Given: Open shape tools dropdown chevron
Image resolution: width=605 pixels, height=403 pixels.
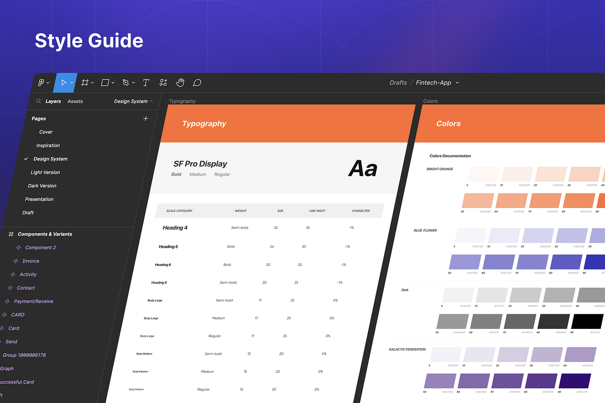Looking at the screenshot, I should pos(113,83).
